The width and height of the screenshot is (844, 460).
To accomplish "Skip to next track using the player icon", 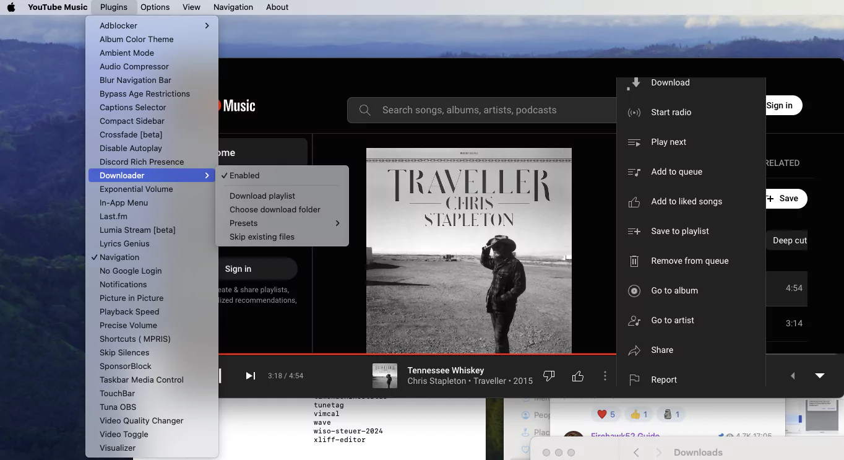I will coord(249,375).
